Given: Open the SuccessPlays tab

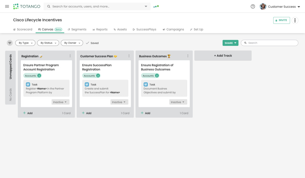Looking at the screenshot, I should click(x=144, y=29).
